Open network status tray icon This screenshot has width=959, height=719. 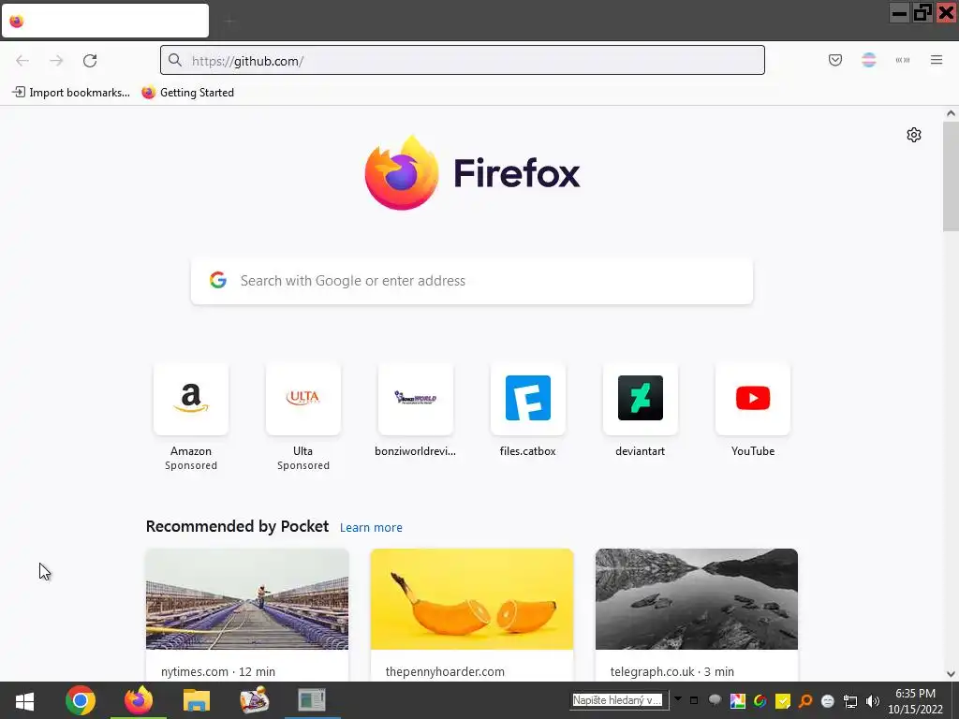(x=850, y=700)
